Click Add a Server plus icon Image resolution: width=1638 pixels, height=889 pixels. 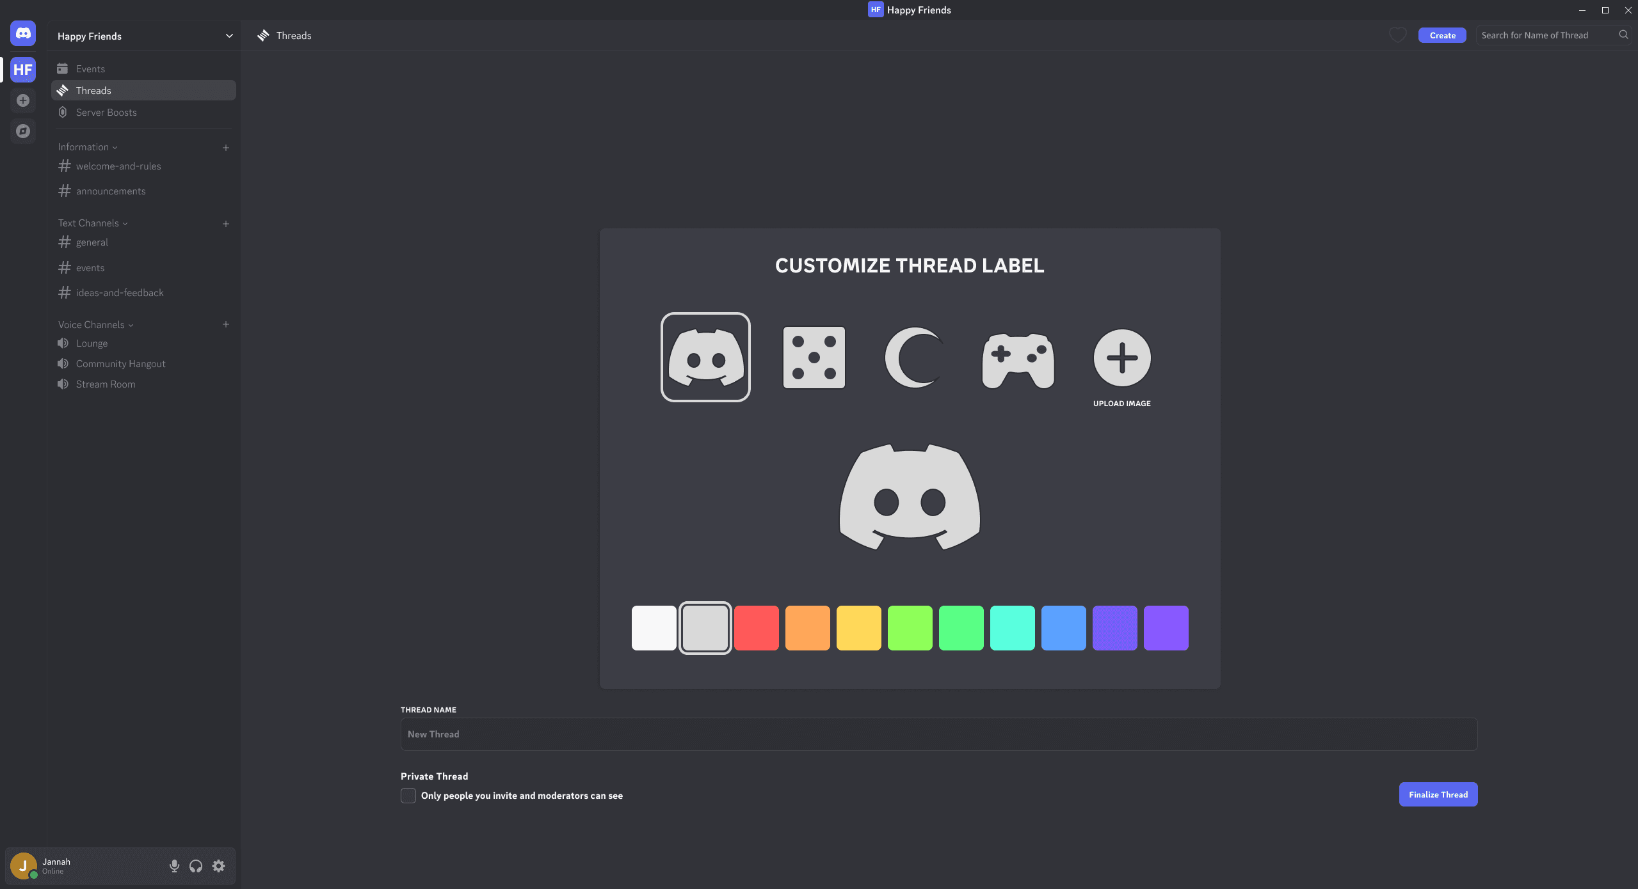pos(23,100)
